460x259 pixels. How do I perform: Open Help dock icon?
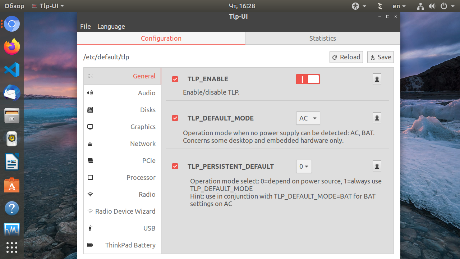point(12,208)
